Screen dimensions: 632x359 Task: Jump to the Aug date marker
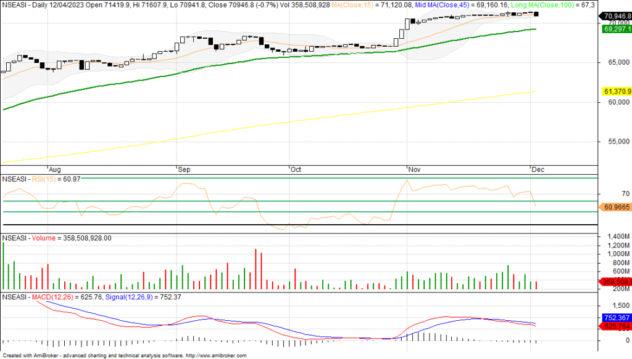coord(54,169)
